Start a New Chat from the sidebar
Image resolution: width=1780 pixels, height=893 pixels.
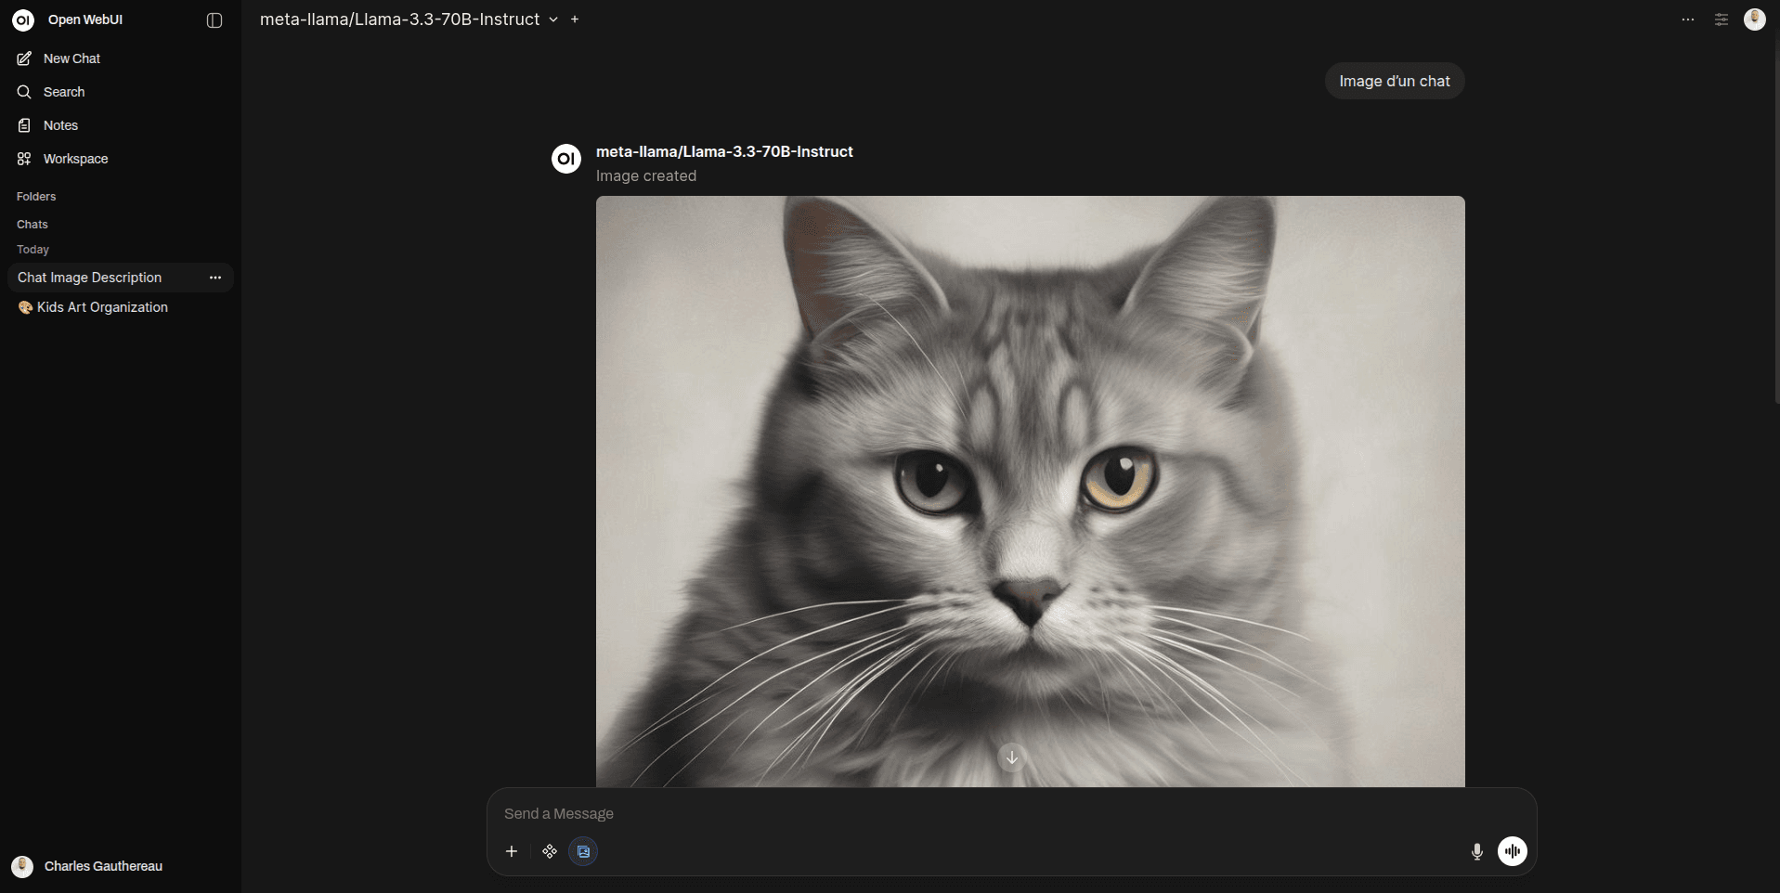point(70,58)
